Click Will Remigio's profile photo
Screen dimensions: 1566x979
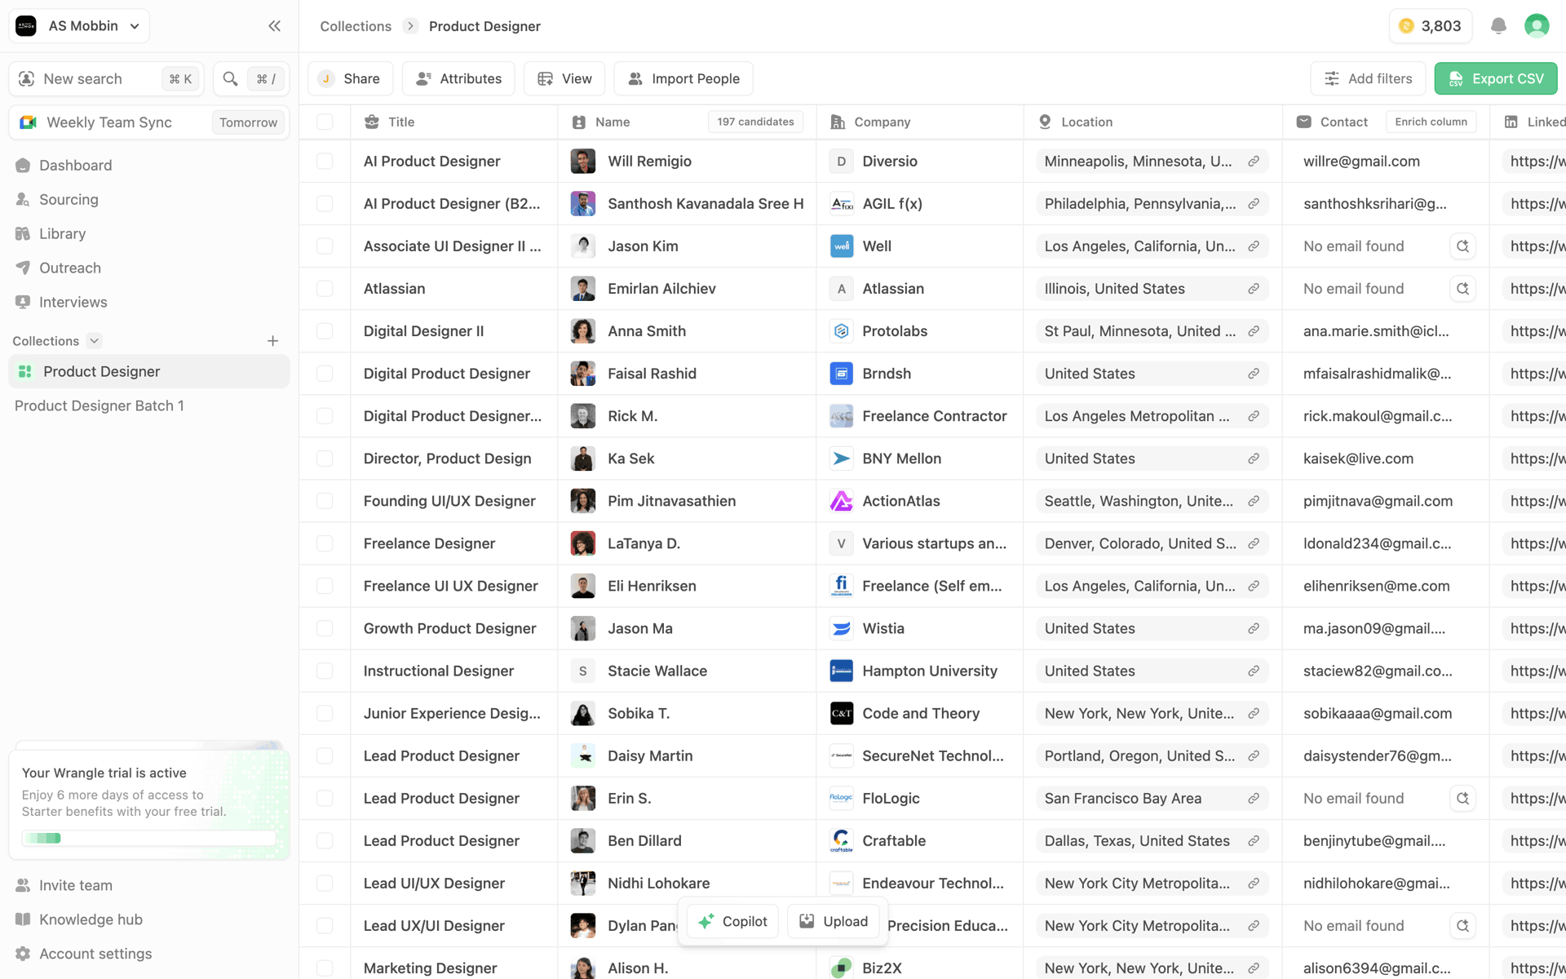tap(582, 162)
